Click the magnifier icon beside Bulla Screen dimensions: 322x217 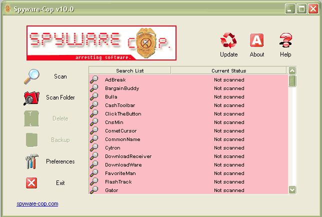coord(94,96)
